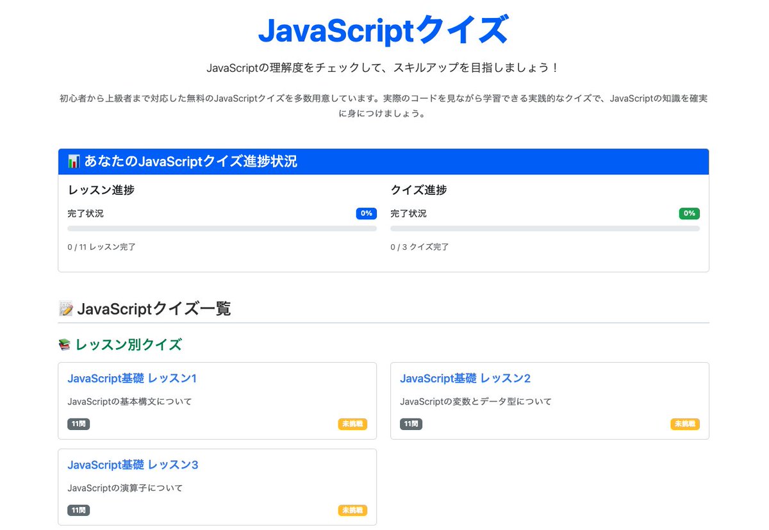Open JavaScript基礎 レッスン2 quiz link

click(465, 378)
